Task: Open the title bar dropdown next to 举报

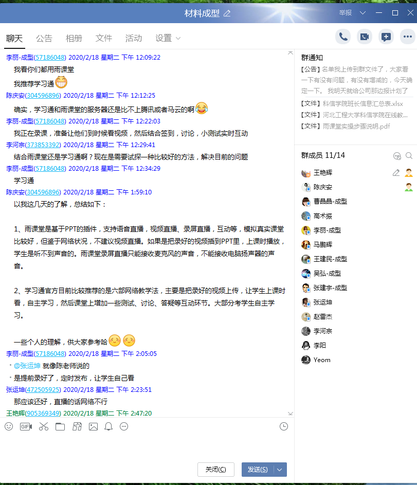Action: pyautogui.click(x=363, y=13)
